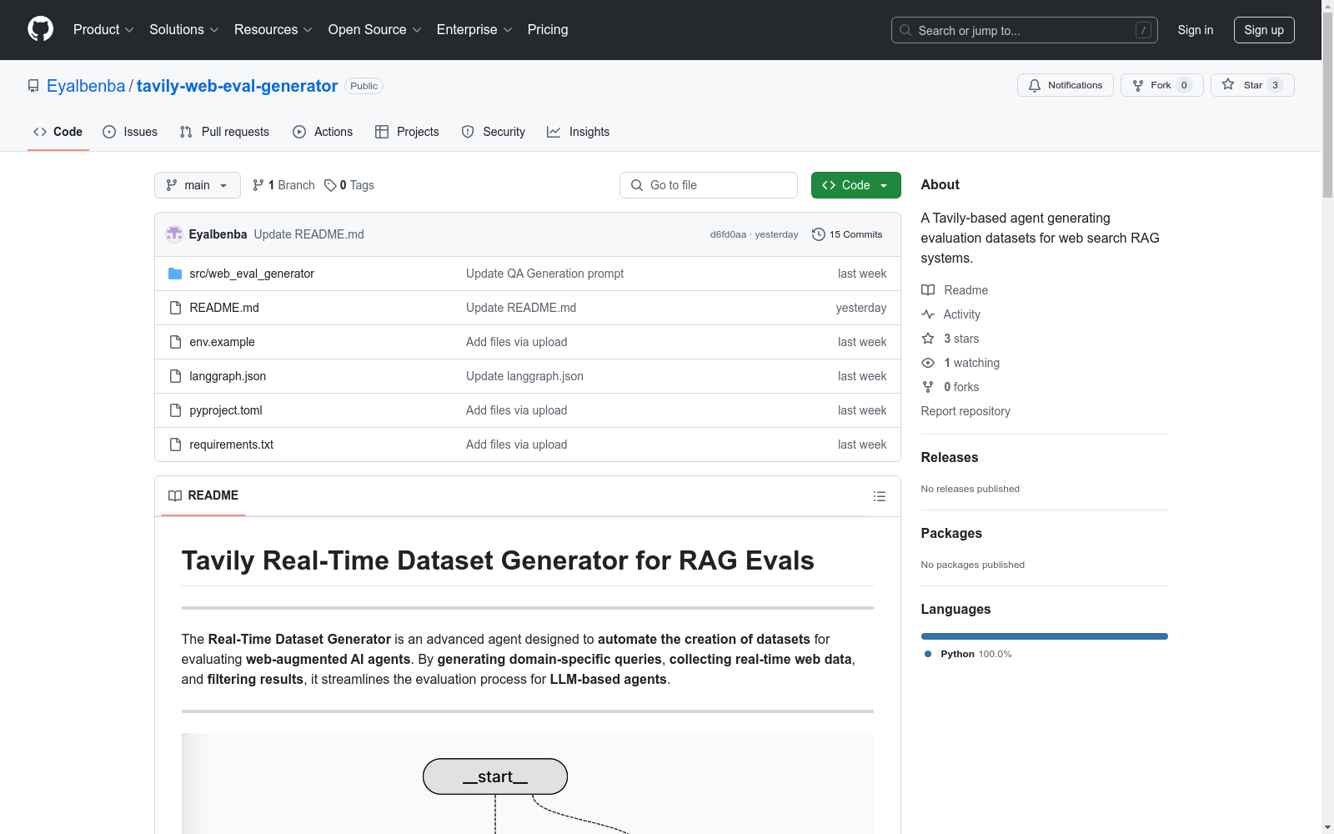Expand the green Code dropdown arrow
This screenshot has width=1334, height=834.
[884, 184]
